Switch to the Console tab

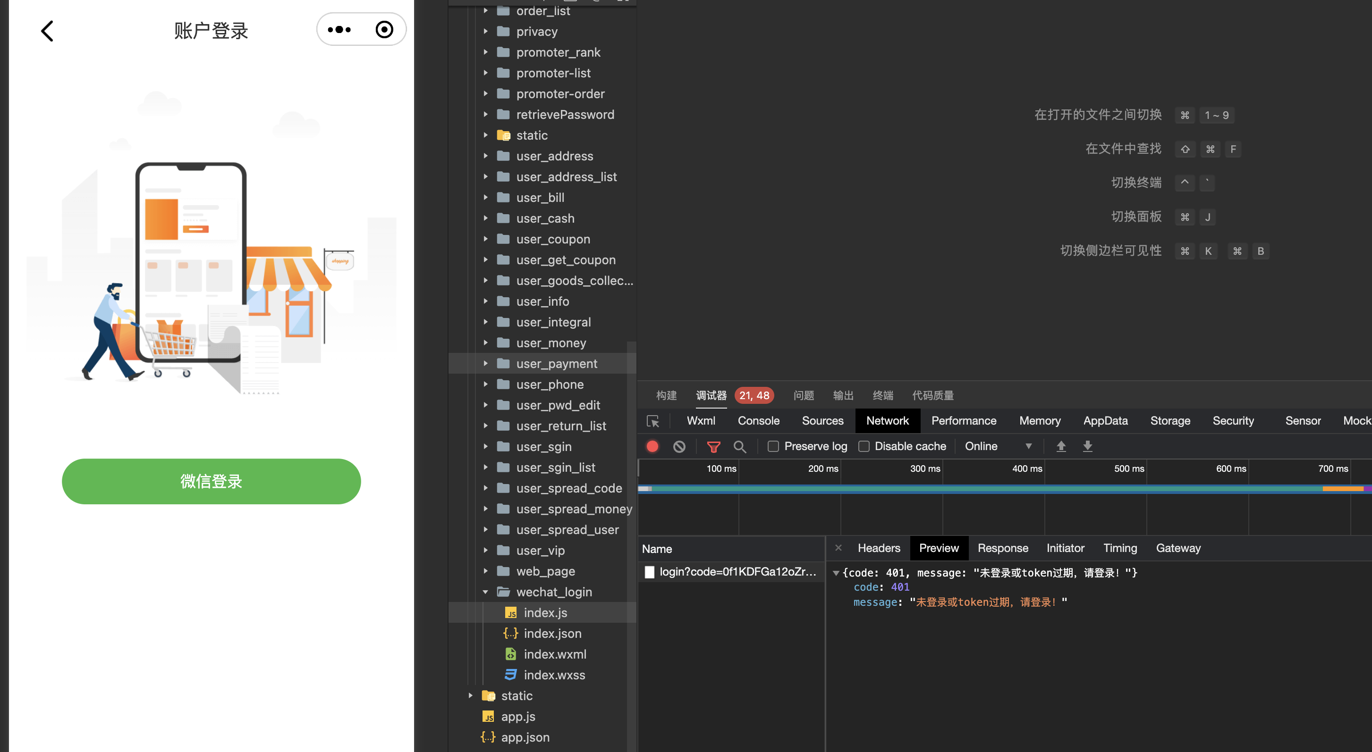click(758, 420)
